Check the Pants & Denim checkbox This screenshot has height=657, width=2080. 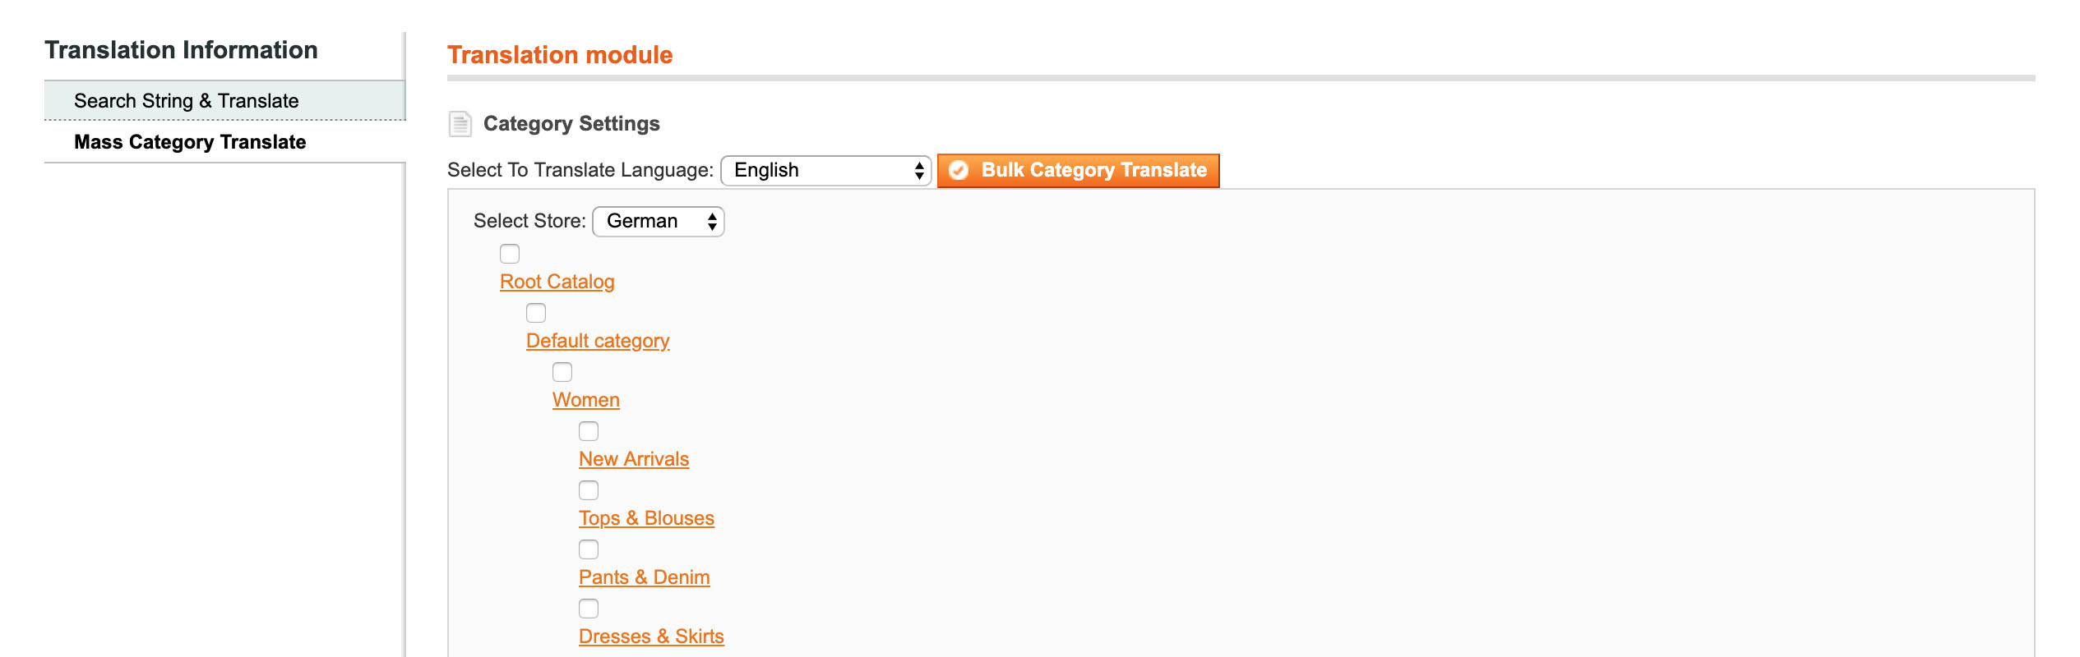coord(589,549)
